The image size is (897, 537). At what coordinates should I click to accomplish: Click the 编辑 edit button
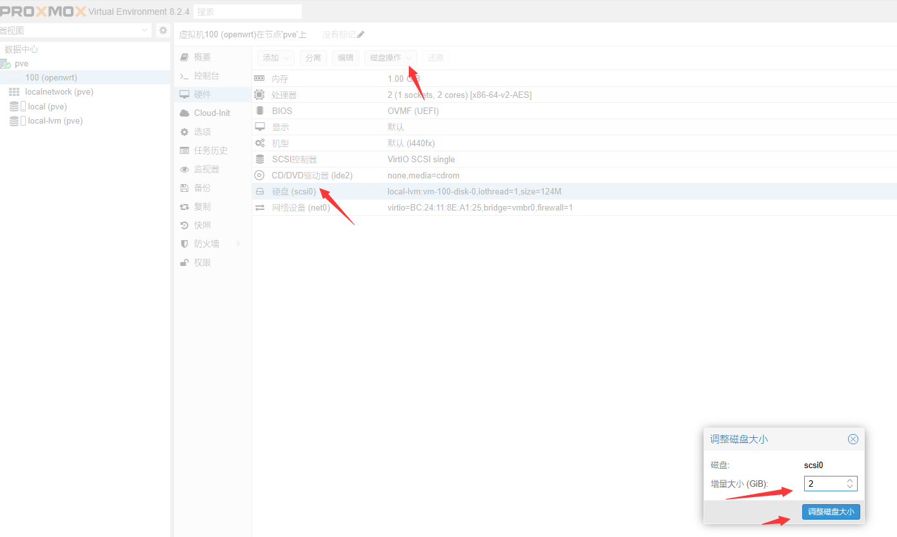tap(346, 58)
